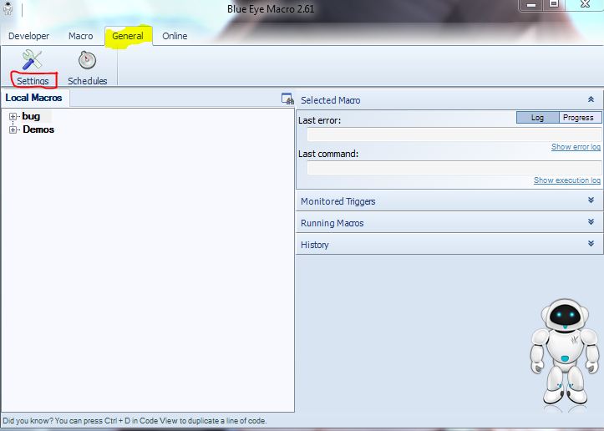Open the Show error log link
Image resolution: width=604 pixels, height=431 pixels.
click(576, 147)
